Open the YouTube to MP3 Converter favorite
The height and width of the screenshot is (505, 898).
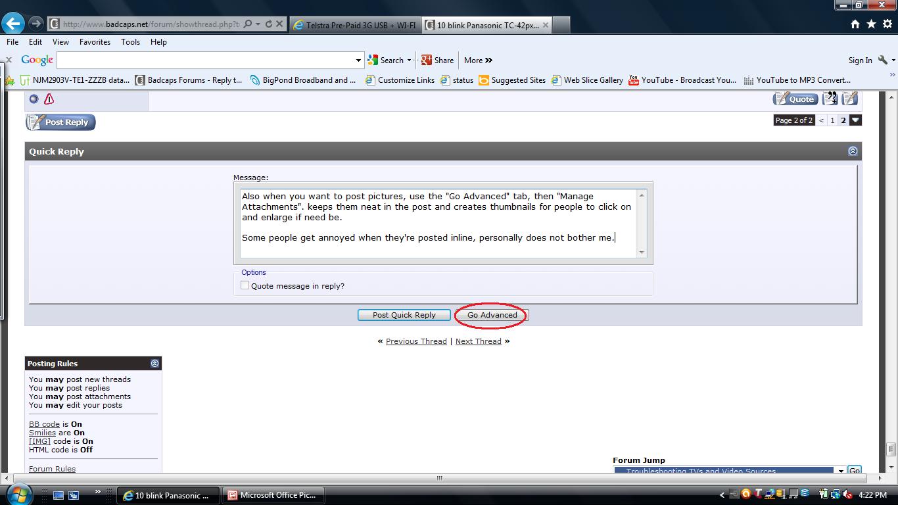(x=797, y=80)
